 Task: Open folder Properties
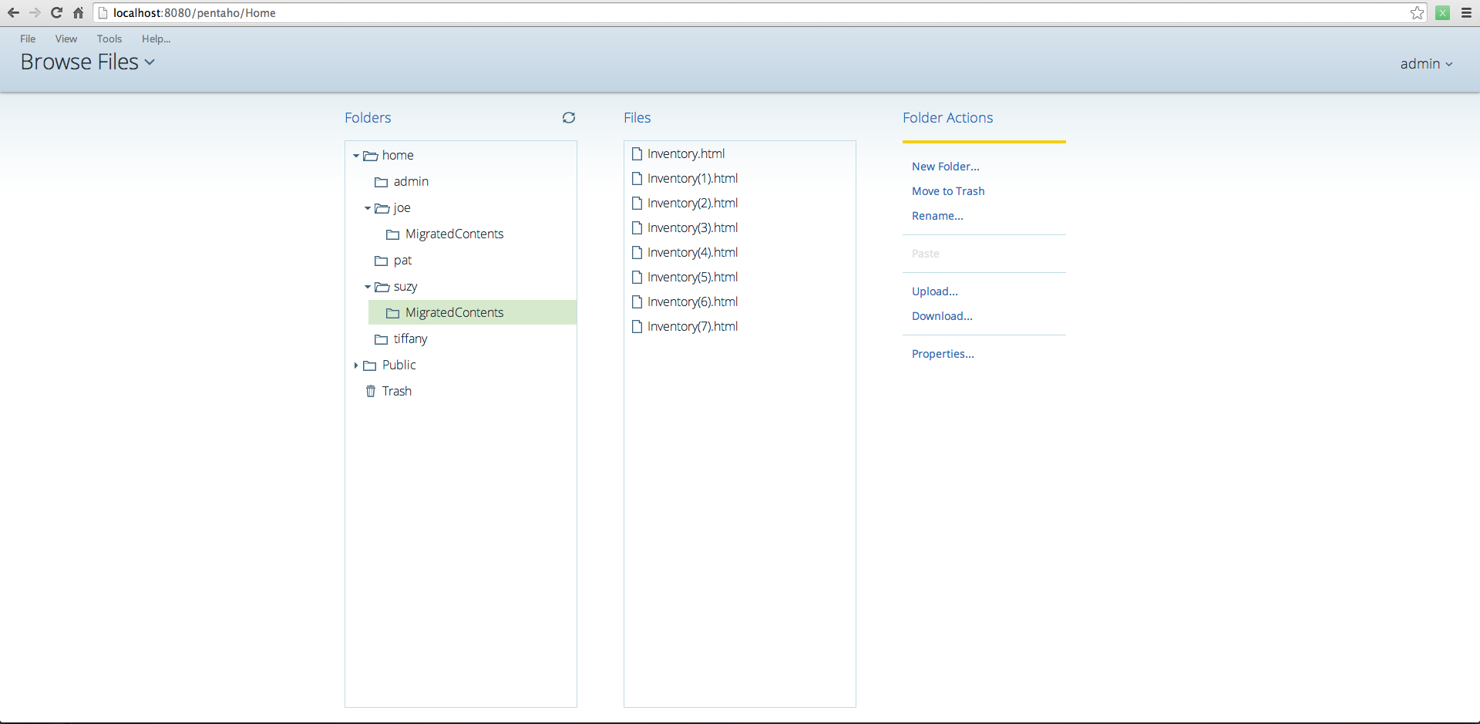tap(943, 354)
